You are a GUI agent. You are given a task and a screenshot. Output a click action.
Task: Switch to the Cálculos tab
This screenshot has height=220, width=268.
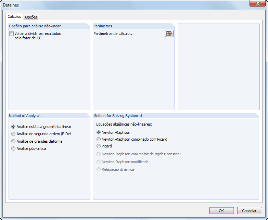[14, 16]
